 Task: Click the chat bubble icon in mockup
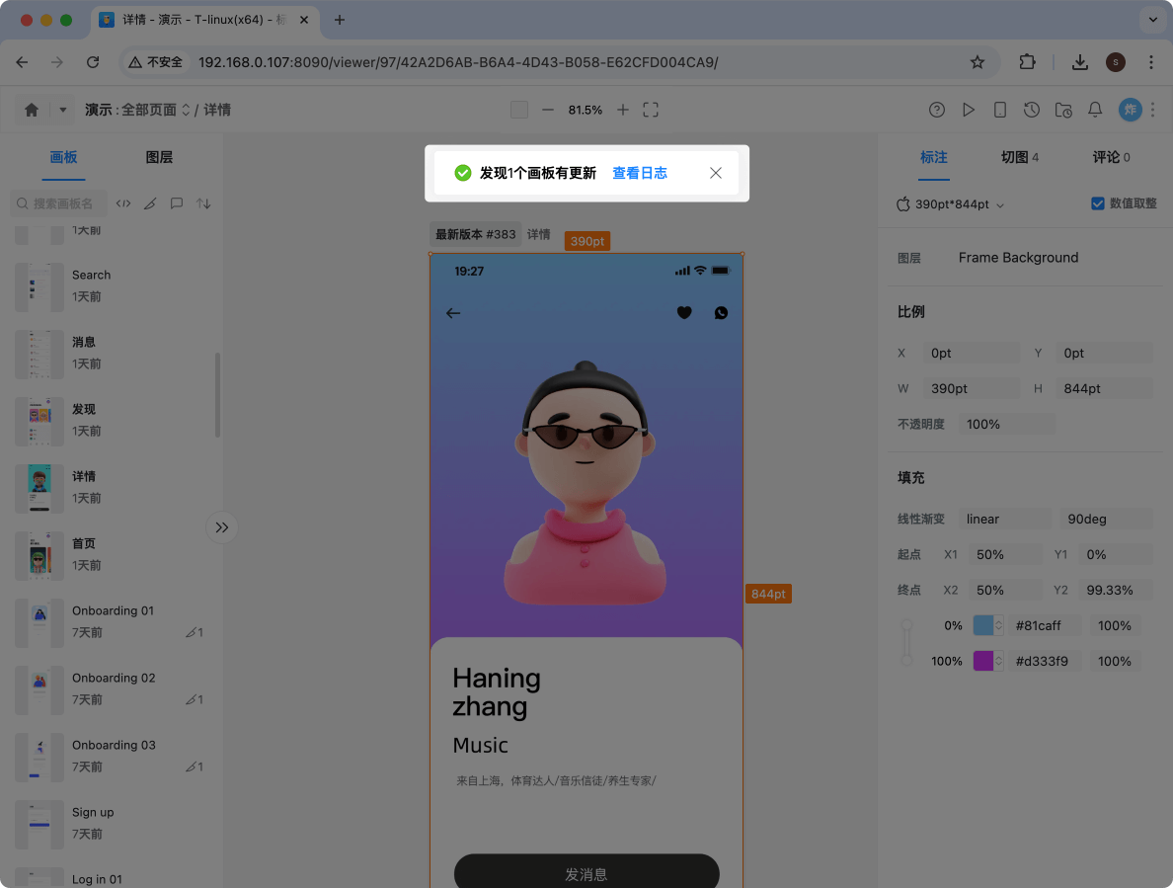(x=721, y=313)
